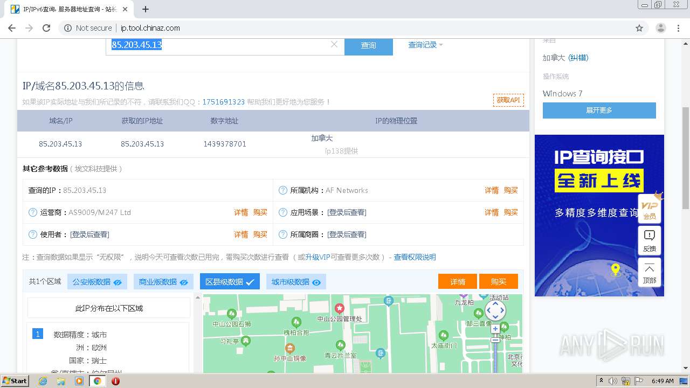Click the 槐柏合抱 tree marker on map
The height and width of the screenshot is (388, 690).
coord(296,323)
